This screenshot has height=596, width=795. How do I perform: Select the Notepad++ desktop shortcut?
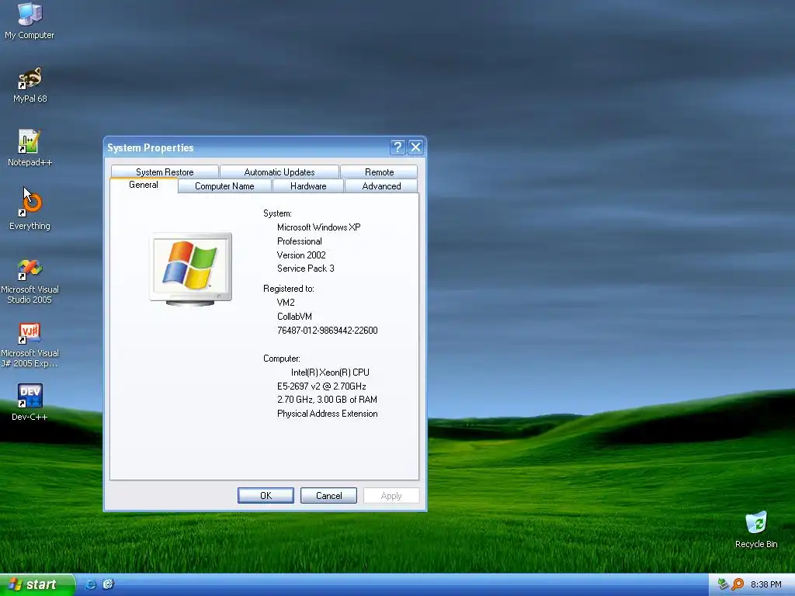(30, 148)
